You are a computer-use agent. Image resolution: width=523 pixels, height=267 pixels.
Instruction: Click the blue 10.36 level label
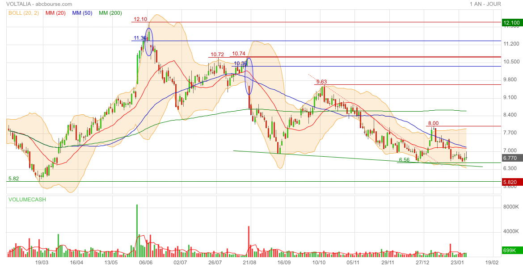(x=240, y=63)
